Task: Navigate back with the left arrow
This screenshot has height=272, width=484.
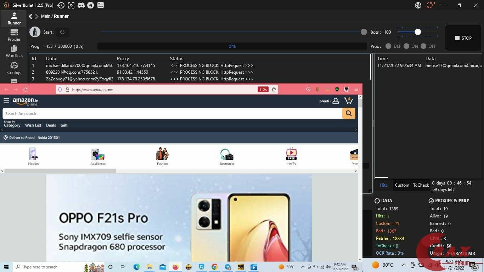Action: [x=30, y=16]
